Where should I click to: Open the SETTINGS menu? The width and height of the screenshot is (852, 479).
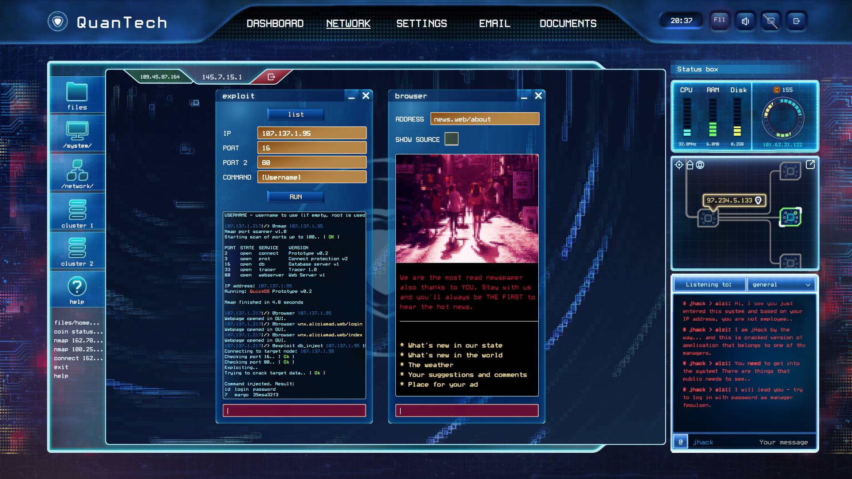(421, 24)
